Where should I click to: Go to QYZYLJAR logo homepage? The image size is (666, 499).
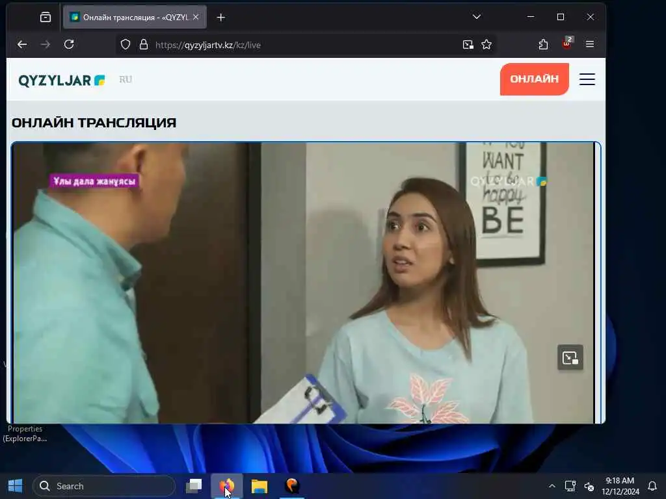(62, 80)
